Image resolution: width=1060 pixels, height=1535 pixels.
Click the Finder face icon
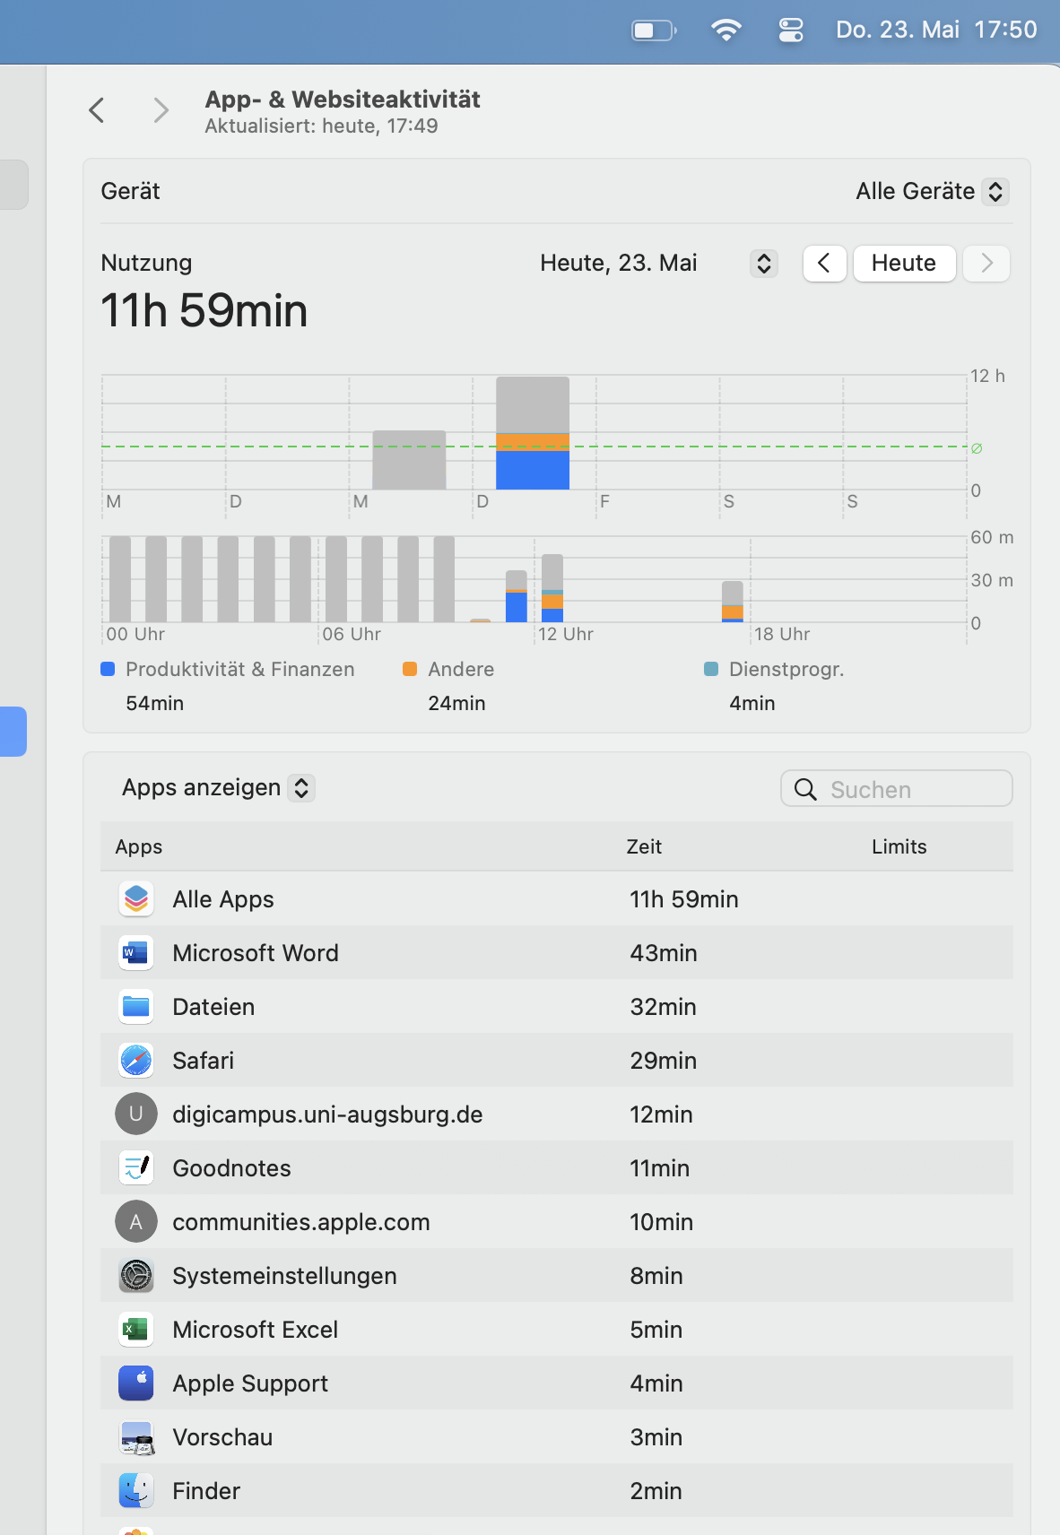pos(136,1490)
